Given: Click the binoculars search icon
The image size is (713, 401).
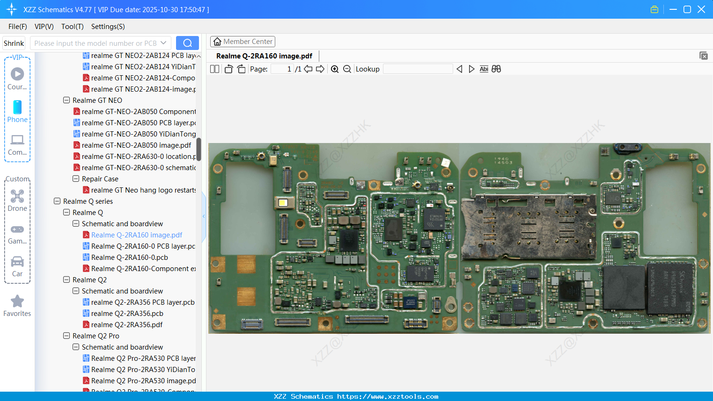Looking at the screenshot, I should pos(496,69).
